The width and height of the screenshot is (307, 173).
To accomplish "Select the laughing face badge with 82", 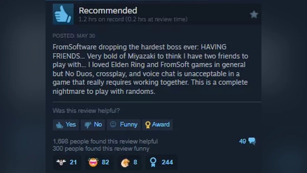I will click(x=99, y=162).
